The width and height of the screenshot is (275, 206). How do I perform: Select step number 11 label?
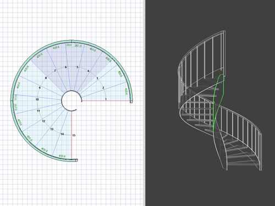click(38, 111)
